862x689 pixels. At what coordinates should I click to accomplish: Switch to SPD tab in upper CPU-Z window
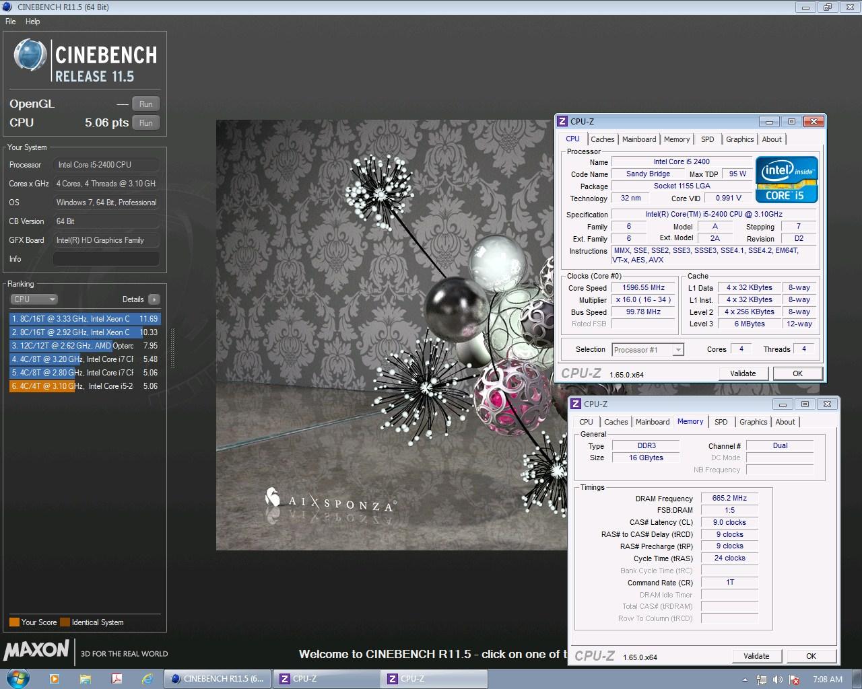[x=707, y=139]
